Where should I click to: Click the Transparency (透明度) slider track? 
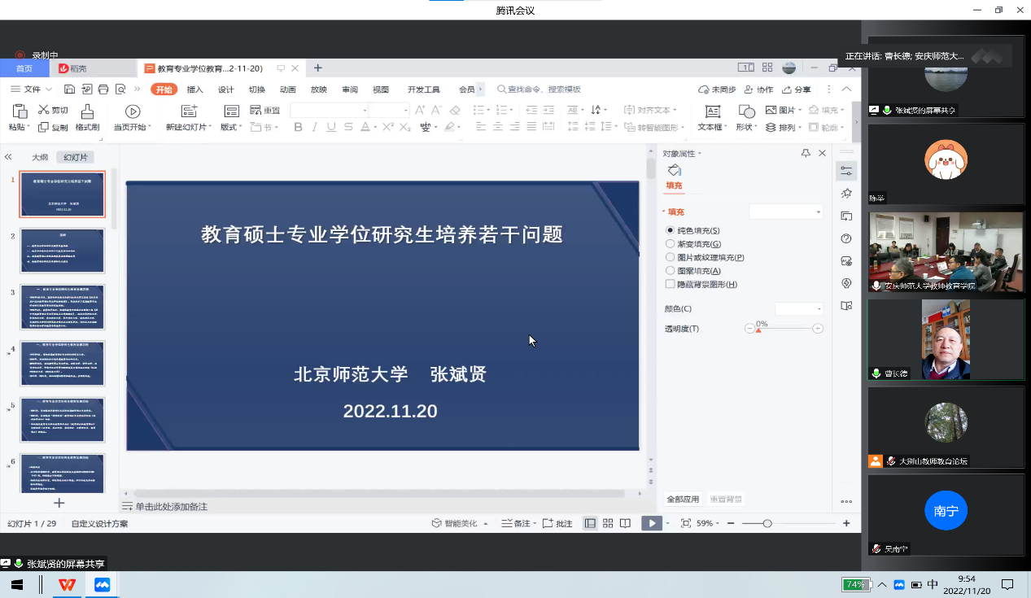(x=785, y=329)
